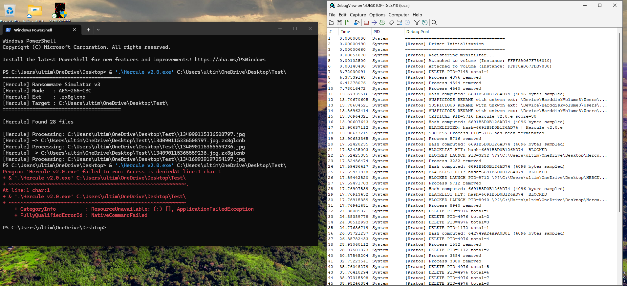
Task: Click the red 'Access is denied' error line
Action: [112, 172]
